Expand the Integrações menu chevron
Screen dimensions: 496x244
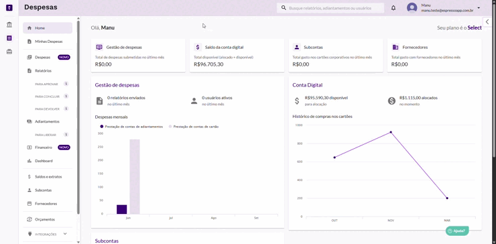65,234
